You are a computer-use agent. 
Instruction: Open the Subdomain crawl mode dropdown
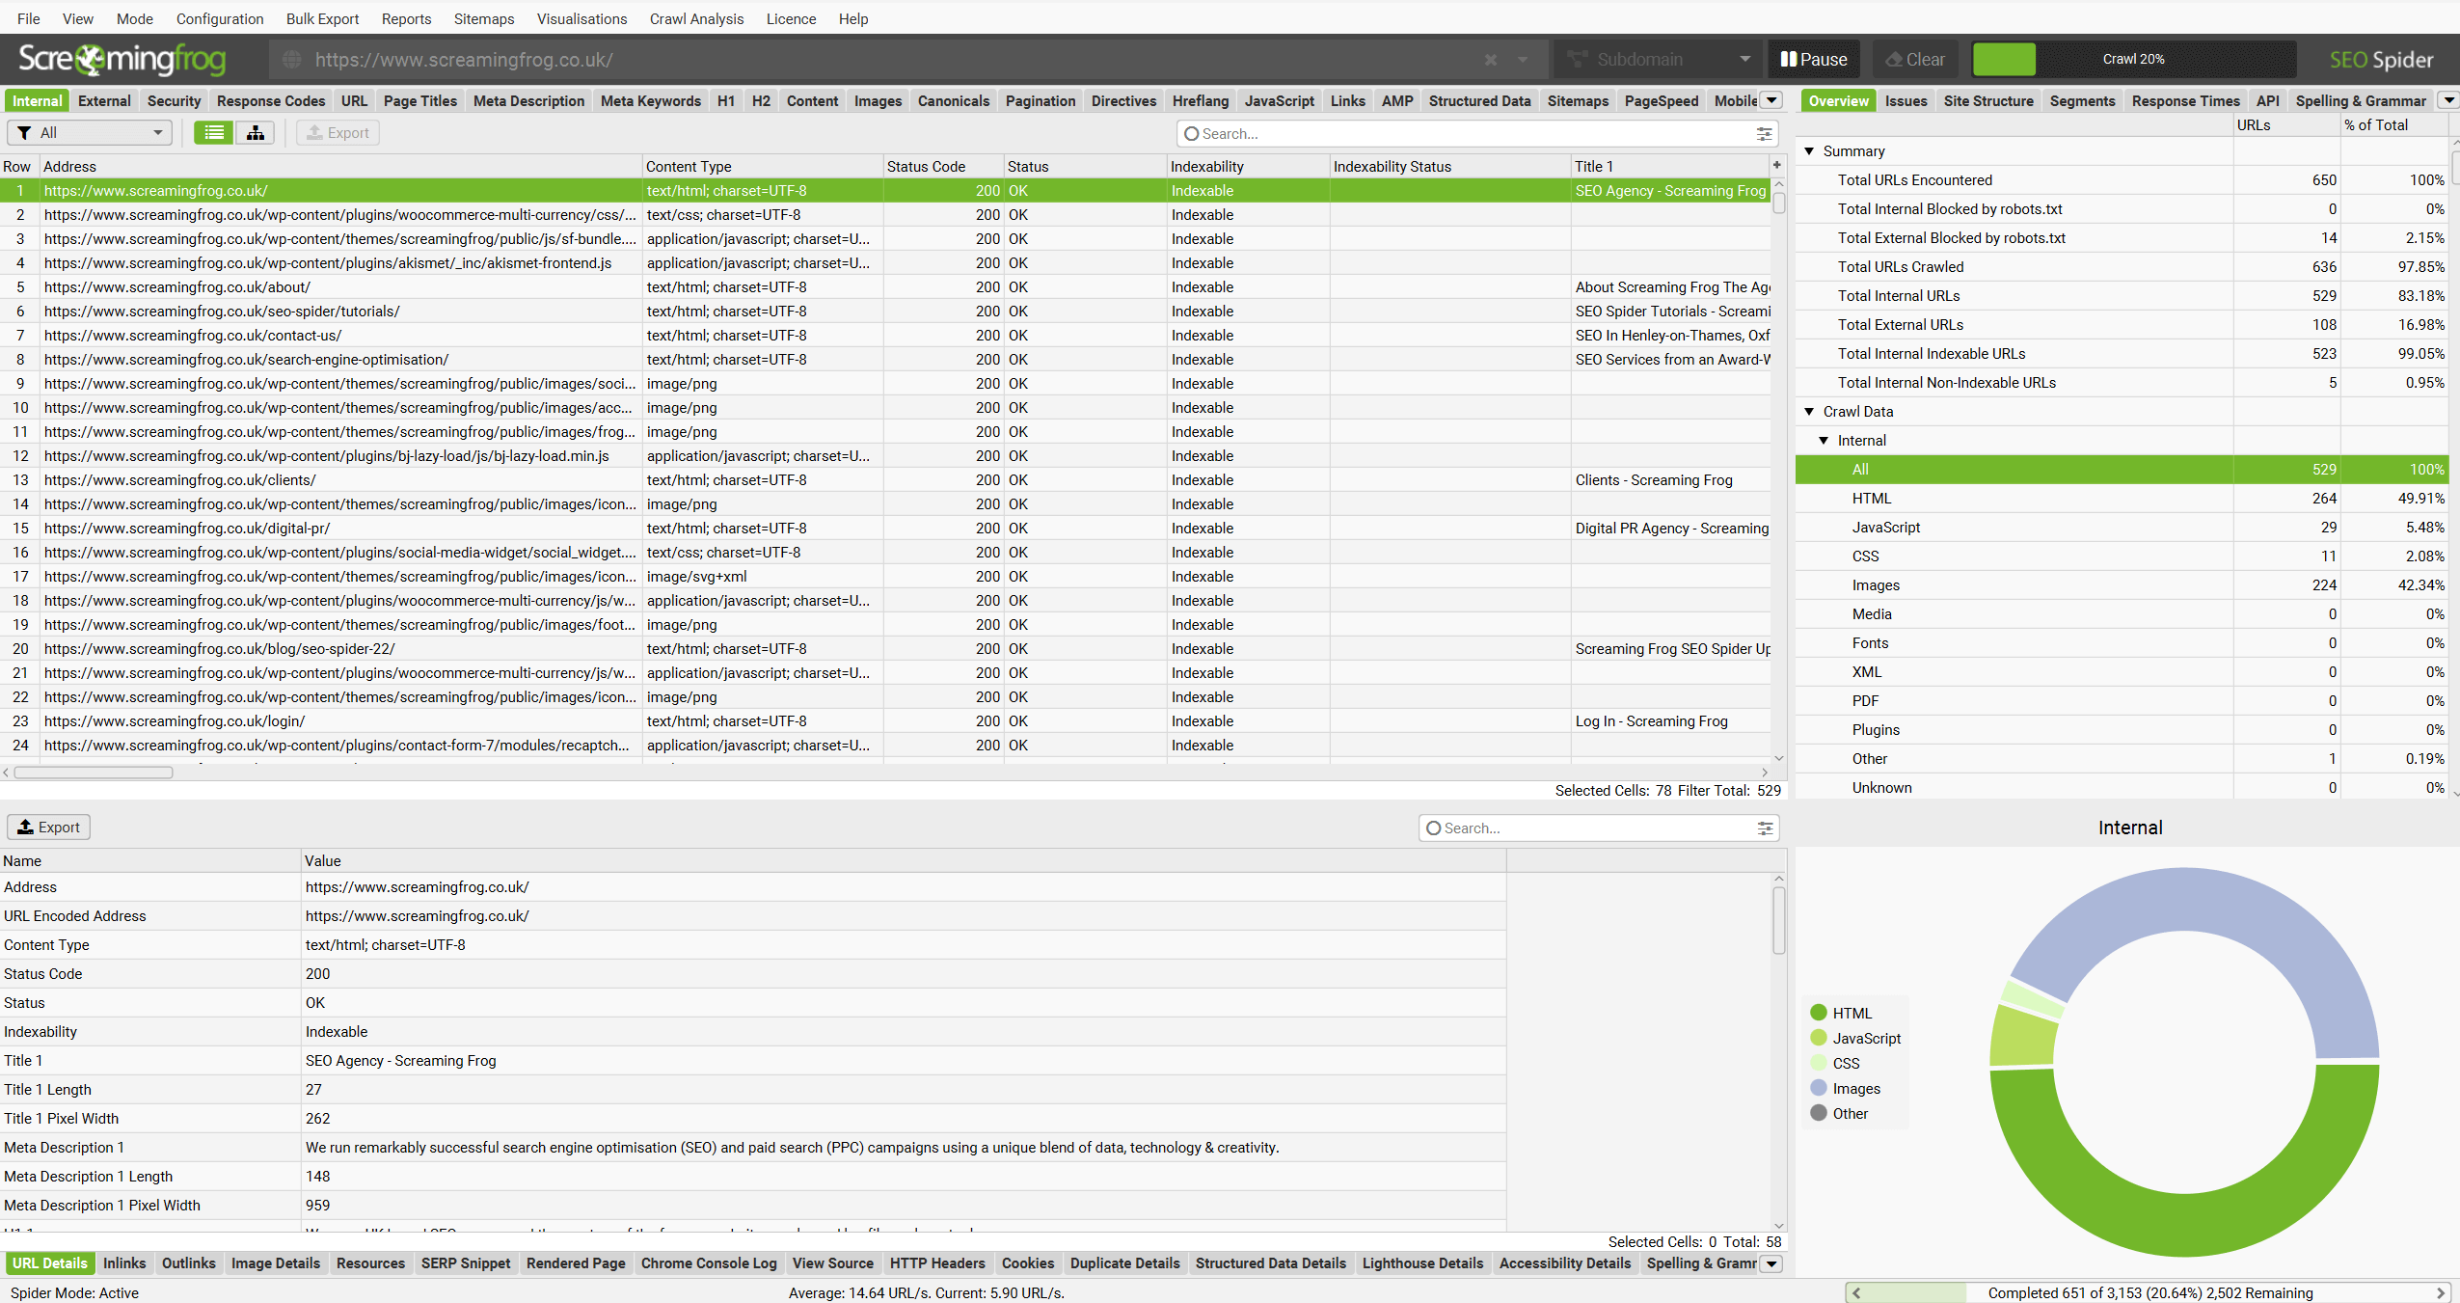1656,60
